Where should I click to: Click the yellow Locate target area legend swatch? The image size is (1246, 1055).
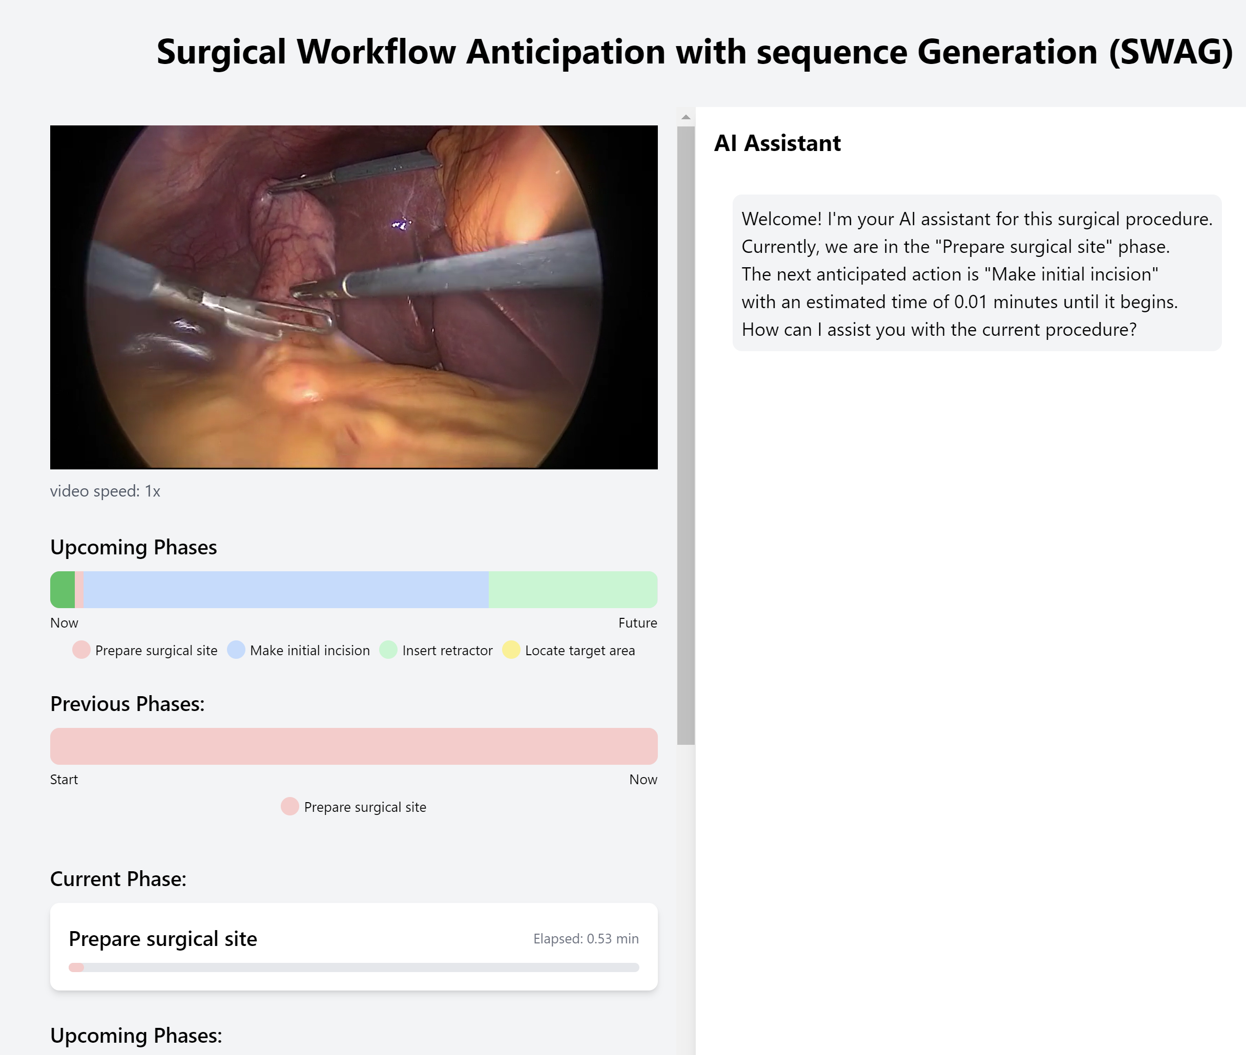coord(511,650)
